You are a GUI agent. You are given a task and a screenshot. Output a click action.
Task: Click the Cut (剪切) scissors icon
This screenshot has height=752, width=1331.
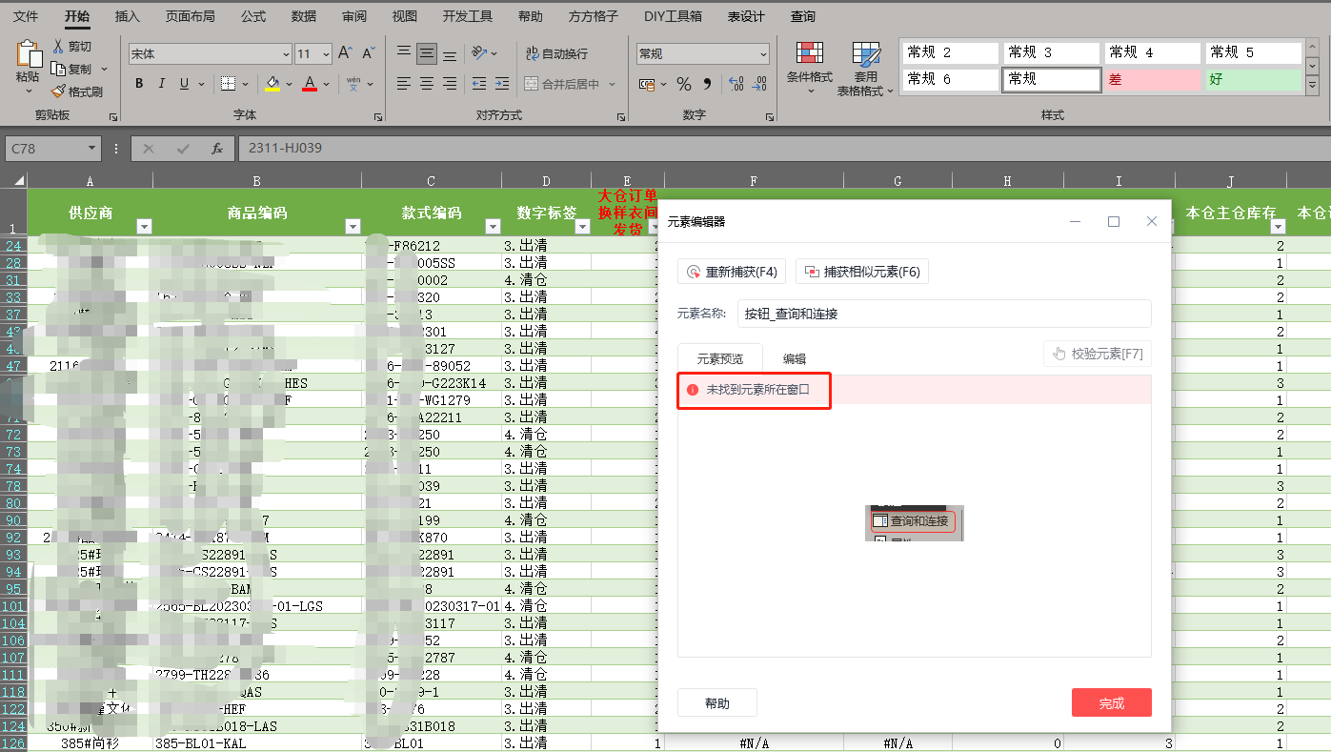coord(58,46)
